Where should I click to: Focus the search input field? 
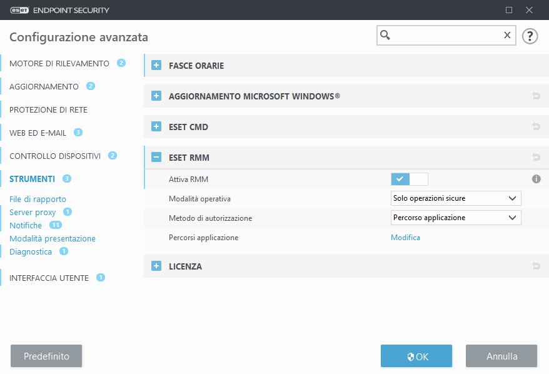click(446, 35)
